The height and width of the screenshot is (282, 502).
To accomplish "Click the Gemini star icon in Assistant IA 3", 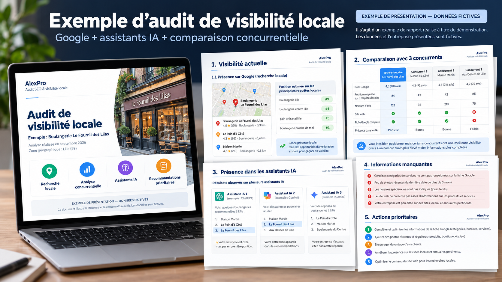I will point(314,195).
